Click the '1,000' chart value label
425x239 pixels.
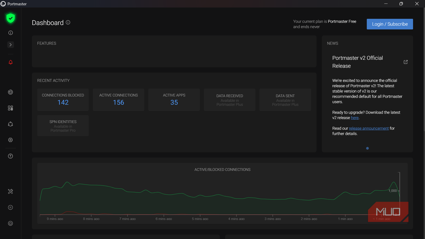coord(393,191)
